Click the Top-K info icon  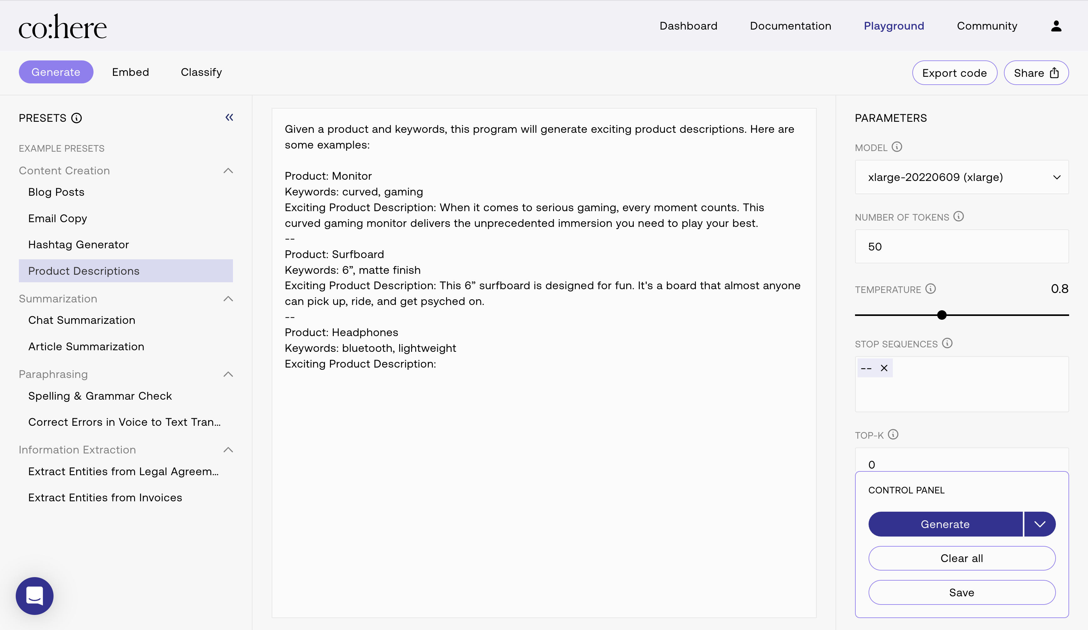click(893, 435)
